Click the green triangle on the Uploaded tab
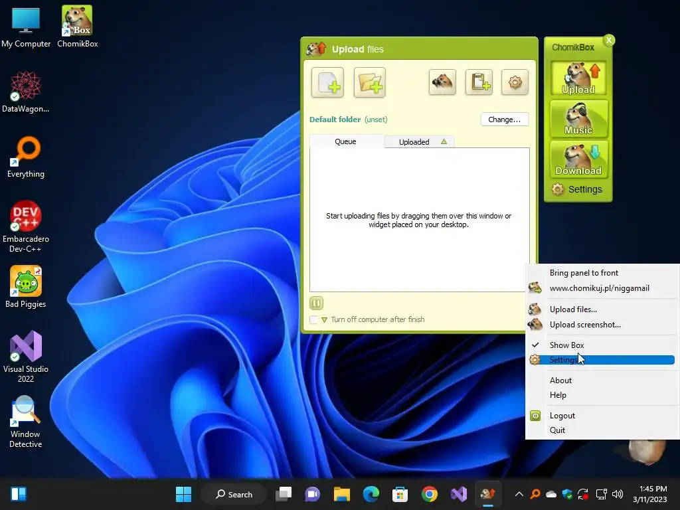The height and width of the screenshot is (510, 680). (x=444, y=141)
